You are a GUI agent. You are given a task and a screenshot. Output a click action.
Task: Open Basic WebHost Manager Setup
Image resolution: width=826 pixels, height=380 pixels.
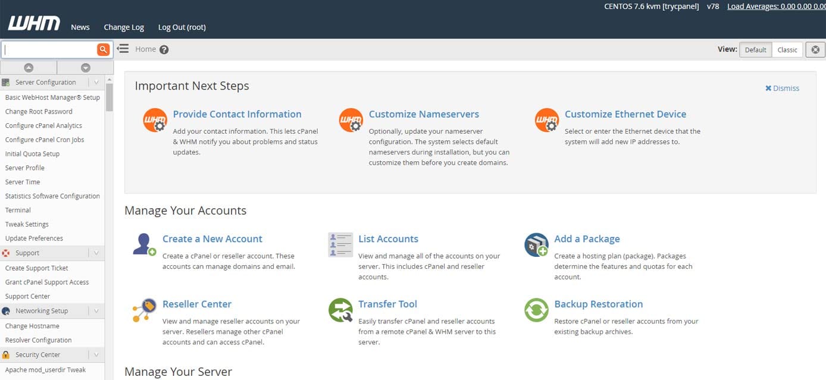click(52, 98)
